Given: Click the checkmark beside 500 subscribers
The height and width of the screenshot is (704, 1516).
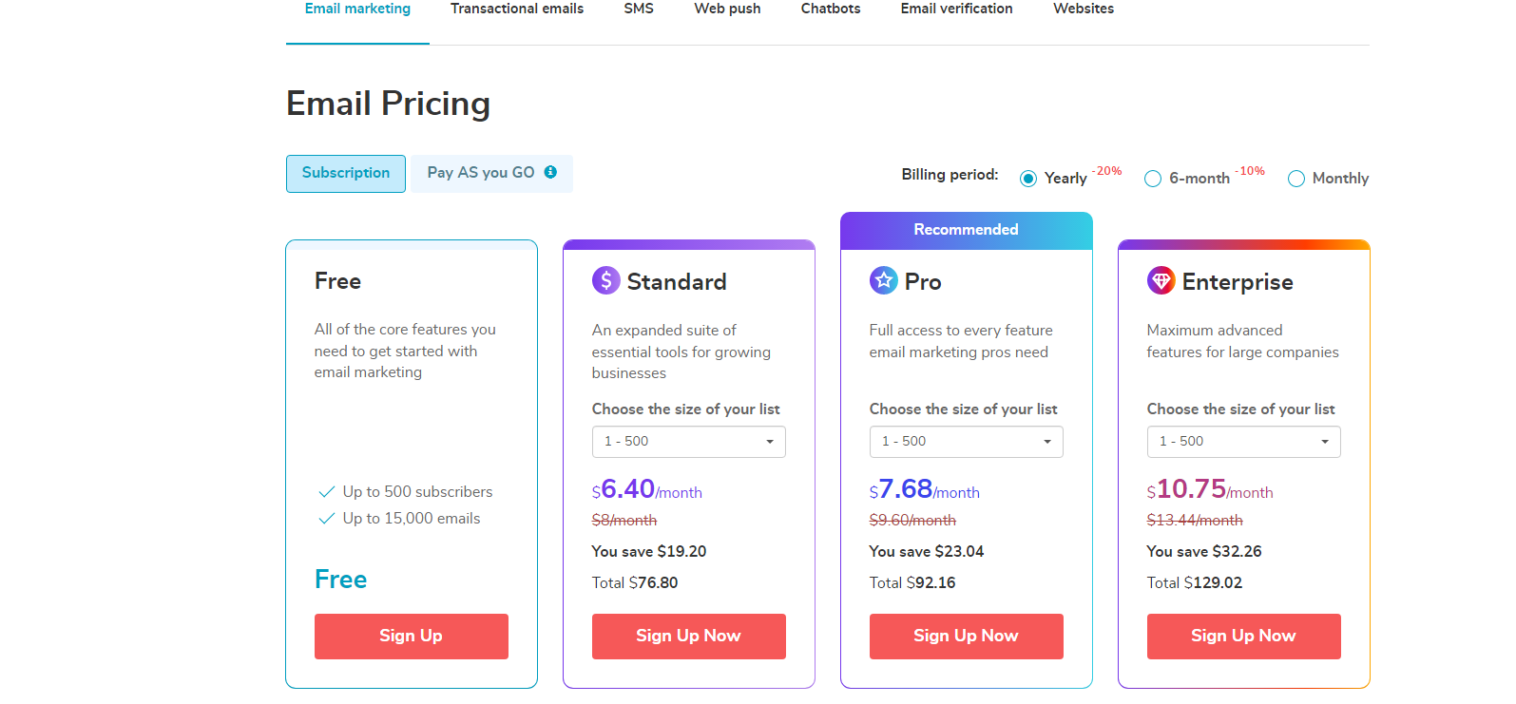Looking at the screenshot, I should (x=326, y=492).
